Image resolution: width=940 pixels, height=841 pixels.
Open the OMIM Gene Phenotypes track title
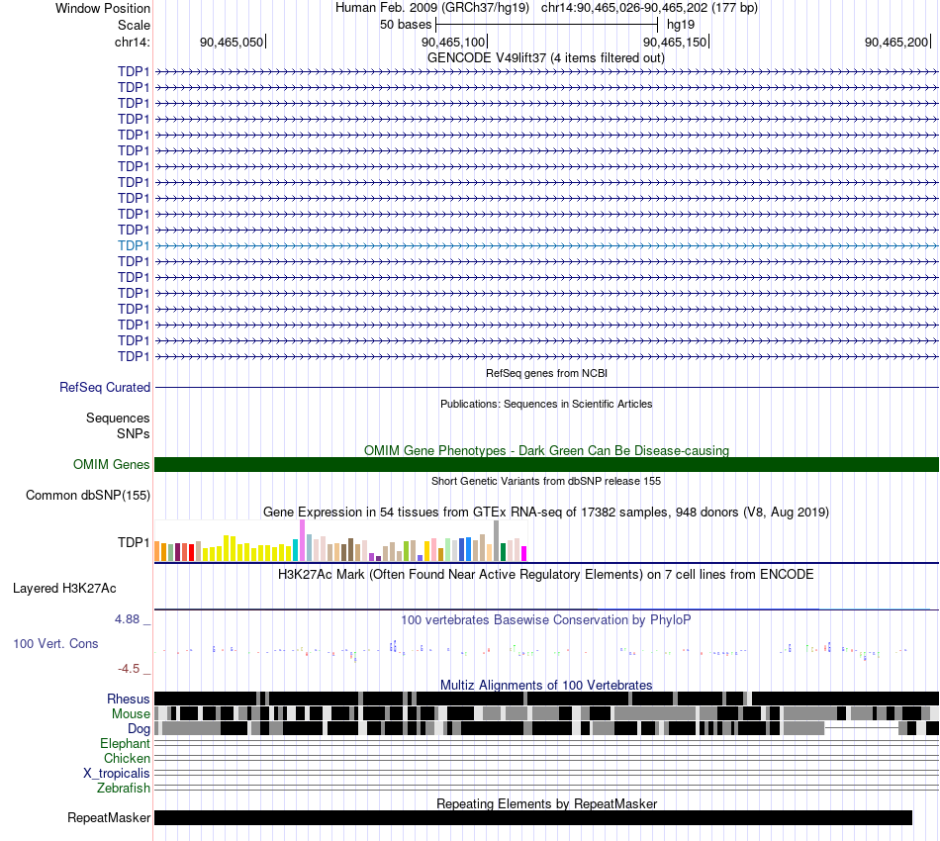pos(546,451)
